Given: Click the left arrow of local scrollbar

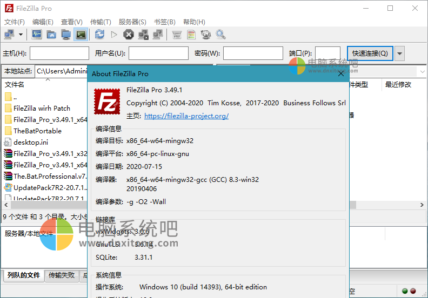Looking at the screenshot, I should 6,205.
